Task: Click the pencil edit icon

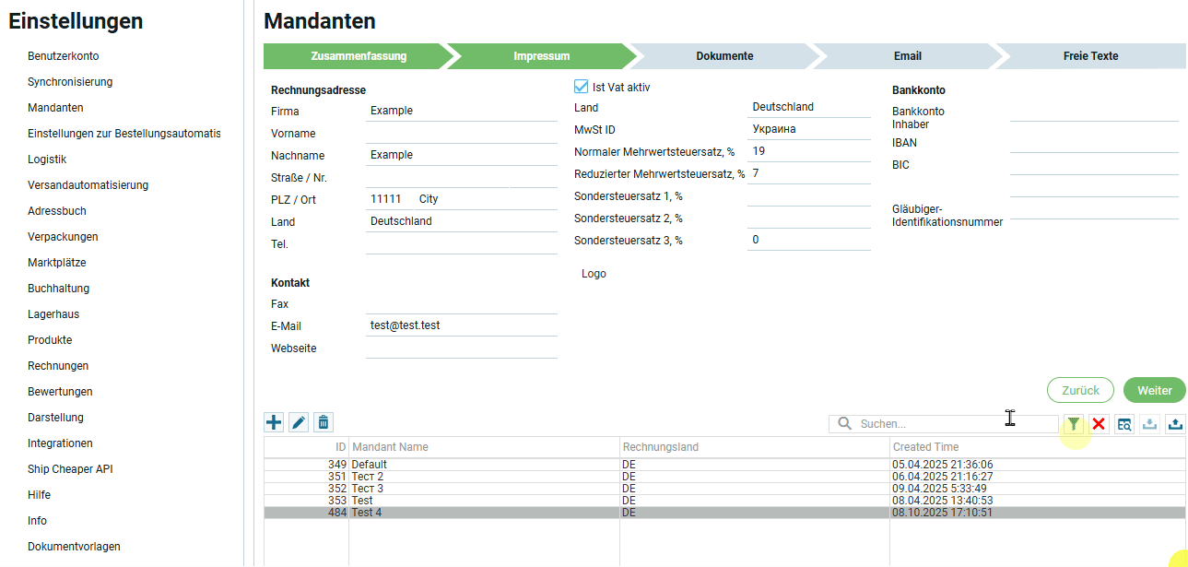Action: point(299,422)
